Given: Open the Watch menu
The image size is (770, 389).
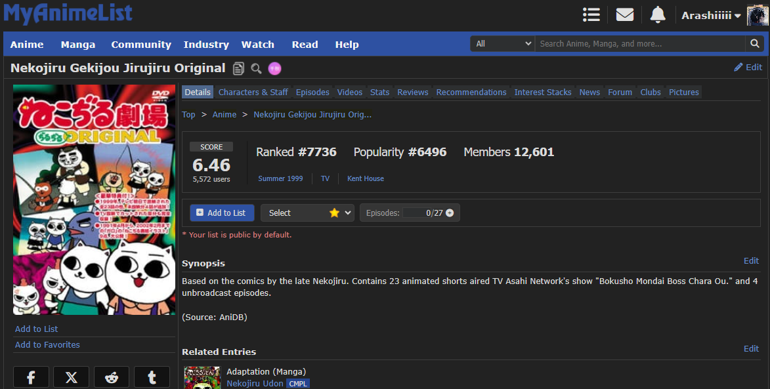Looking at the screenshot, I should point(258,44).
